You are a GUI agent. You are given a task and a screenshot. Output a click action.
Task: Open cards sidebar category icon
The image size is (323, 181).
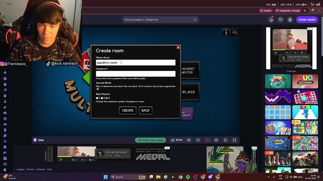[x=5, y=96]
